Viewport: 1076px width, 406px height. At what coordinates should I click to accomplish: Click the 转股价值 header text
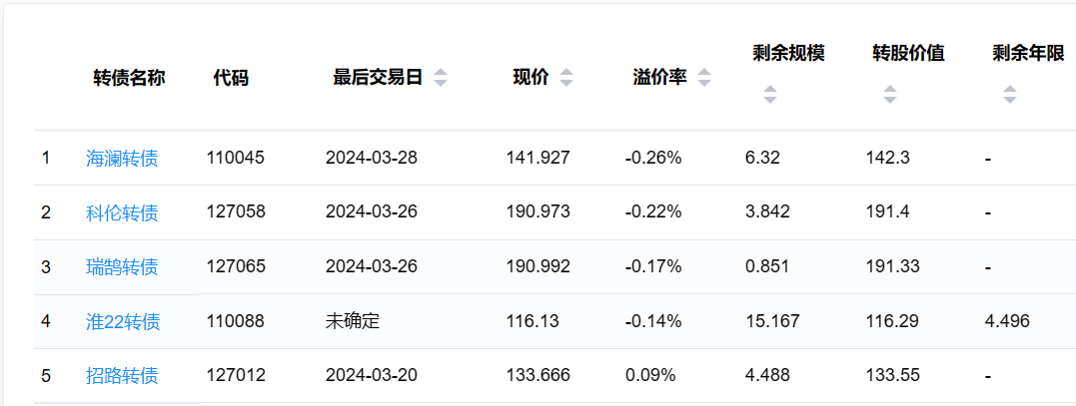(x=908, y=53)
